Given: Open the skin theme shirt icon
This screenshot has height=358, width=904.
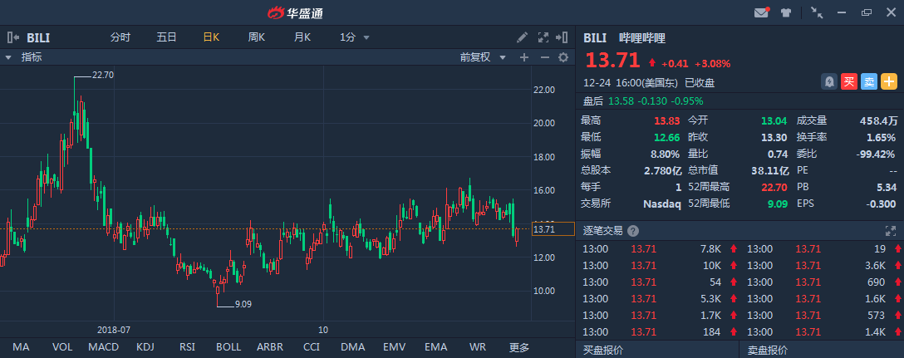Looking at the screenshot, I should [785, 12].
